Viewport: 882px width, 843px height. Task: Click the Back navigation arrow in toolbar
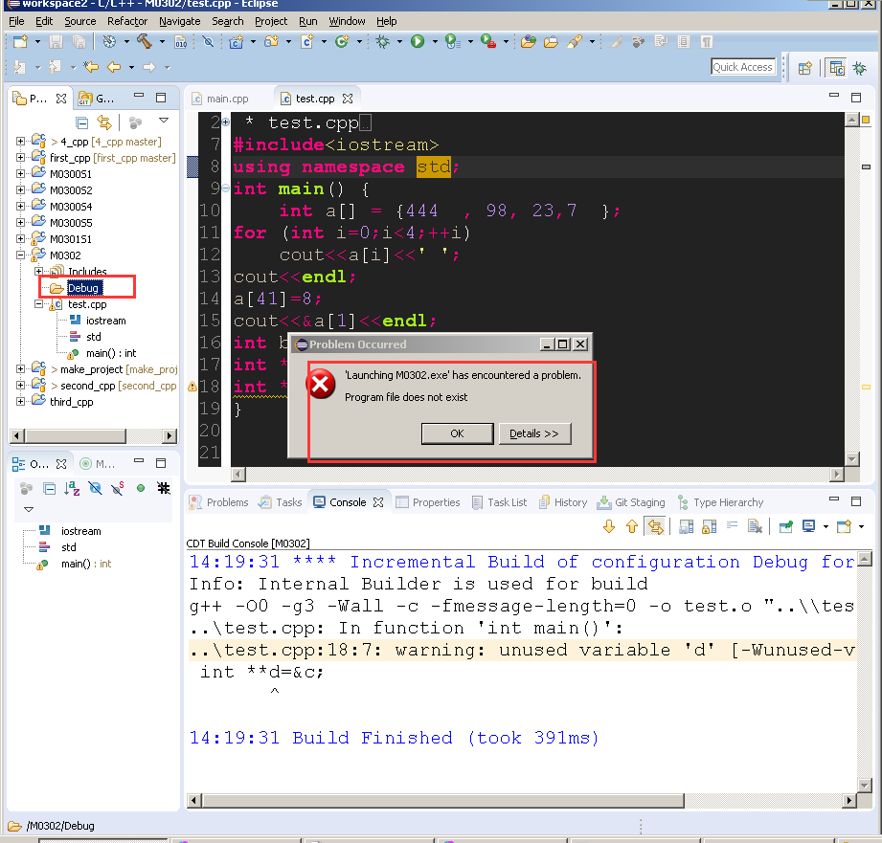(114, 67)
